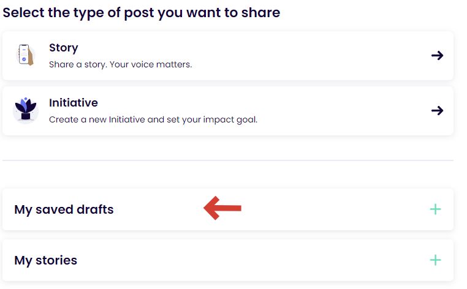Select the Story title text

pos(64,48)
